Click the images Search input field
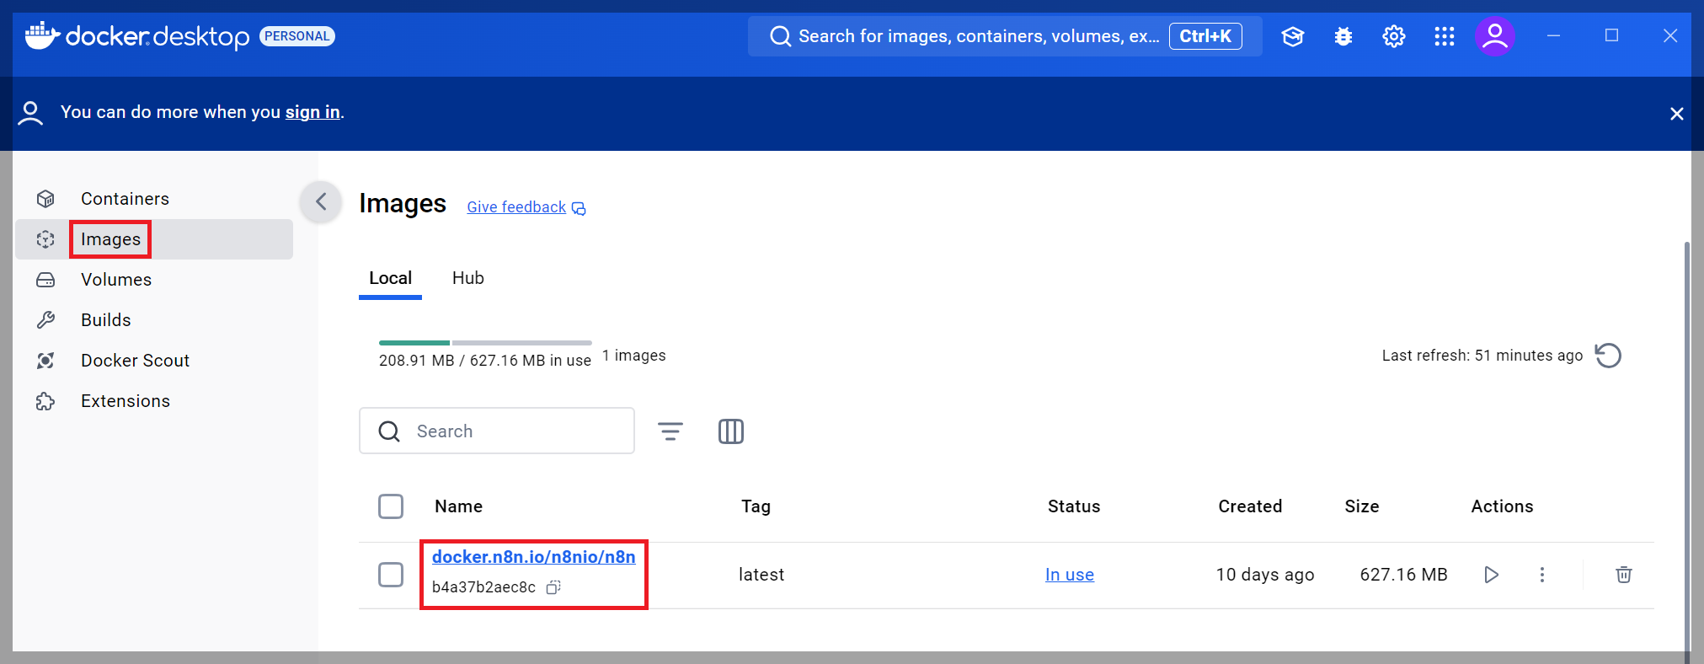This screenshot has width=1704, height=664. pyautogui.click(x=497, y=431)
